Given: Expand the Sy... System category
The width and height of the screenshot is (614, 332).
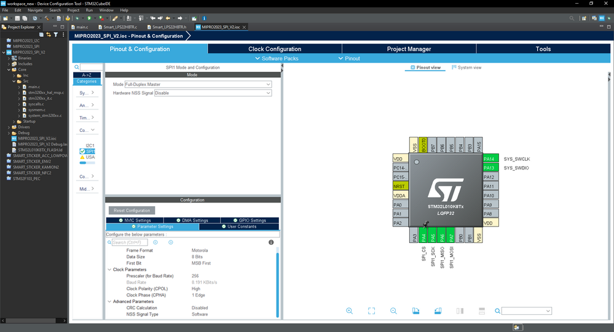Looking at the screenshot, I should [87, 93].
